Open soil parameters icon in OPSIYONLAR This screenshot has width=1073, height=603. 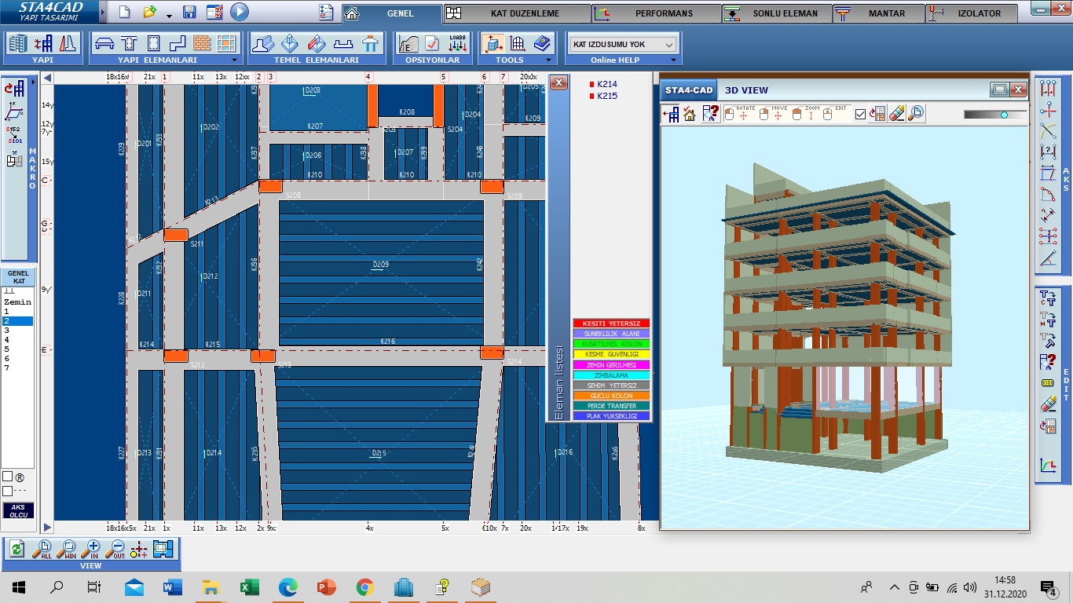pyautogui.click(x=408, y=43)
